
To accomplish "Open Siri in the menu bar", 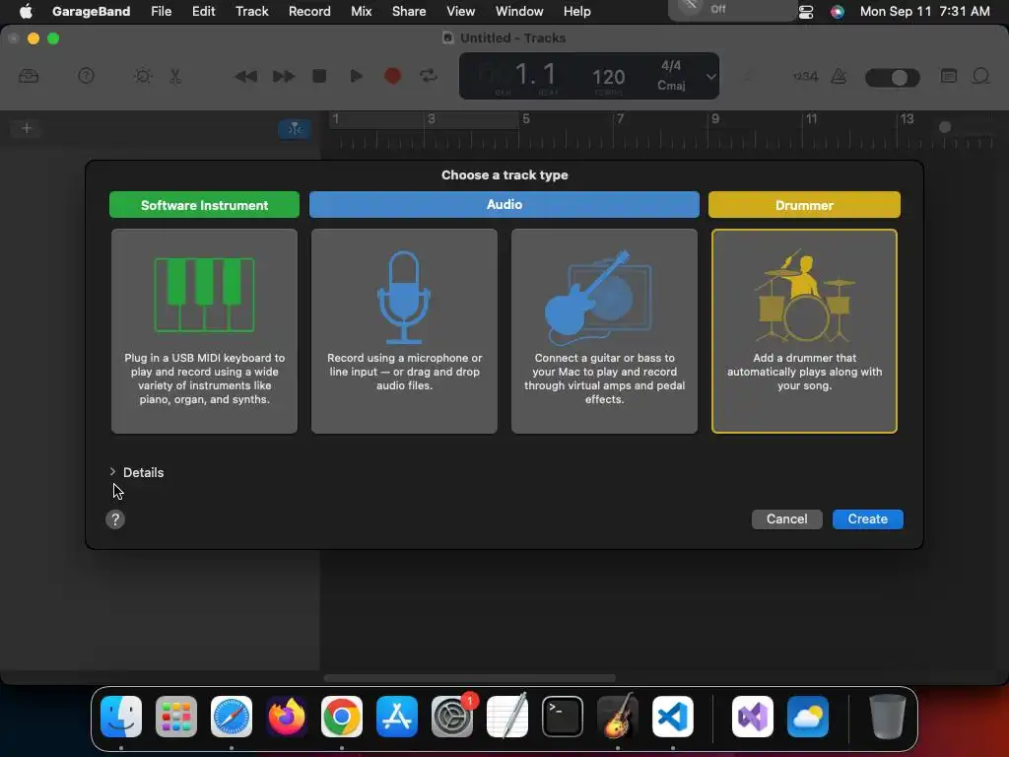I will click(838, 12).
